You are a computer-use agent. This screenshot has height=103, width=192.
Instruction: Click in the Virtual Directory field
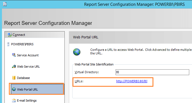[152, 72]
